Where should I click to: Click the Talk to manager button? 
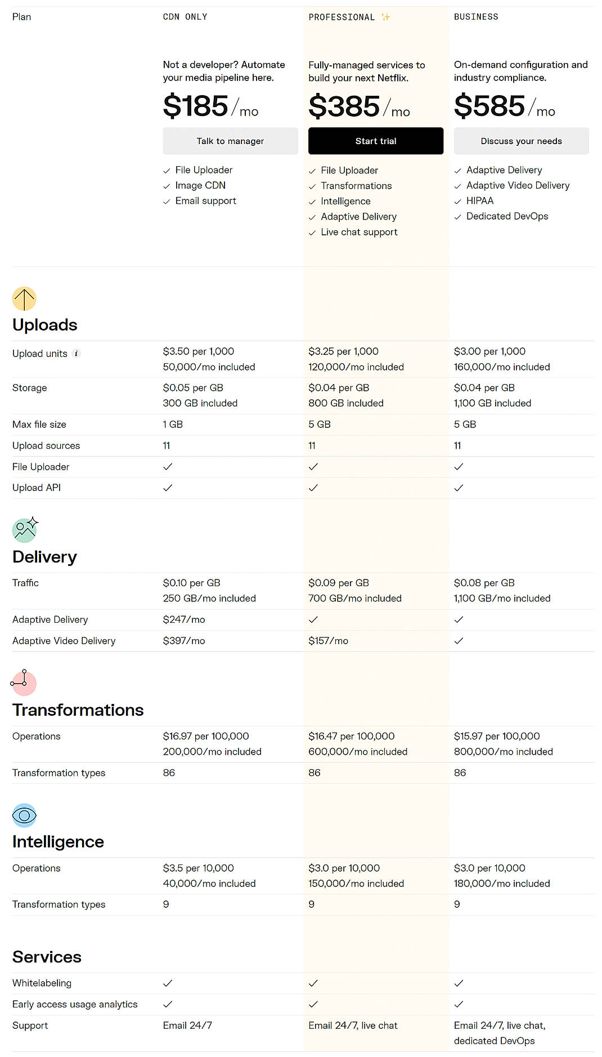click(x=230, y=141)
